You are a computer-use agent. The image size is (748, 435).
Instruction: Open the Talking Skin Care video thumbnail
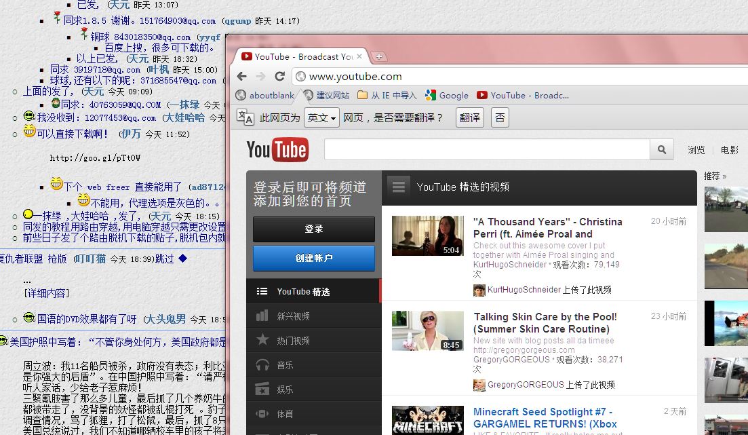(x=428, y=331)
